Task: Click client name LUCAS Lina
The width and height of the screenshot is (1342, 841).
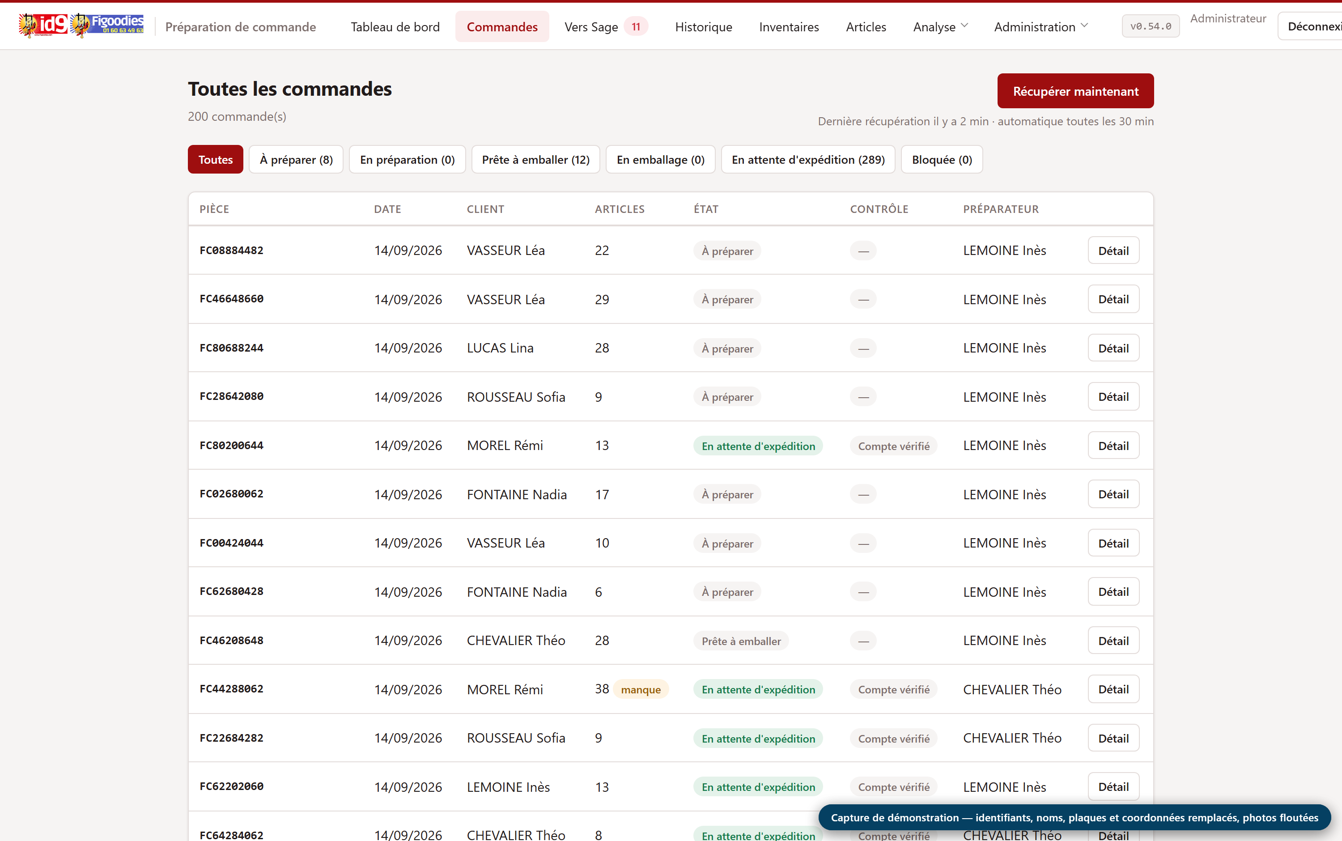Action: pyautogui.click(x=500, y=348)
